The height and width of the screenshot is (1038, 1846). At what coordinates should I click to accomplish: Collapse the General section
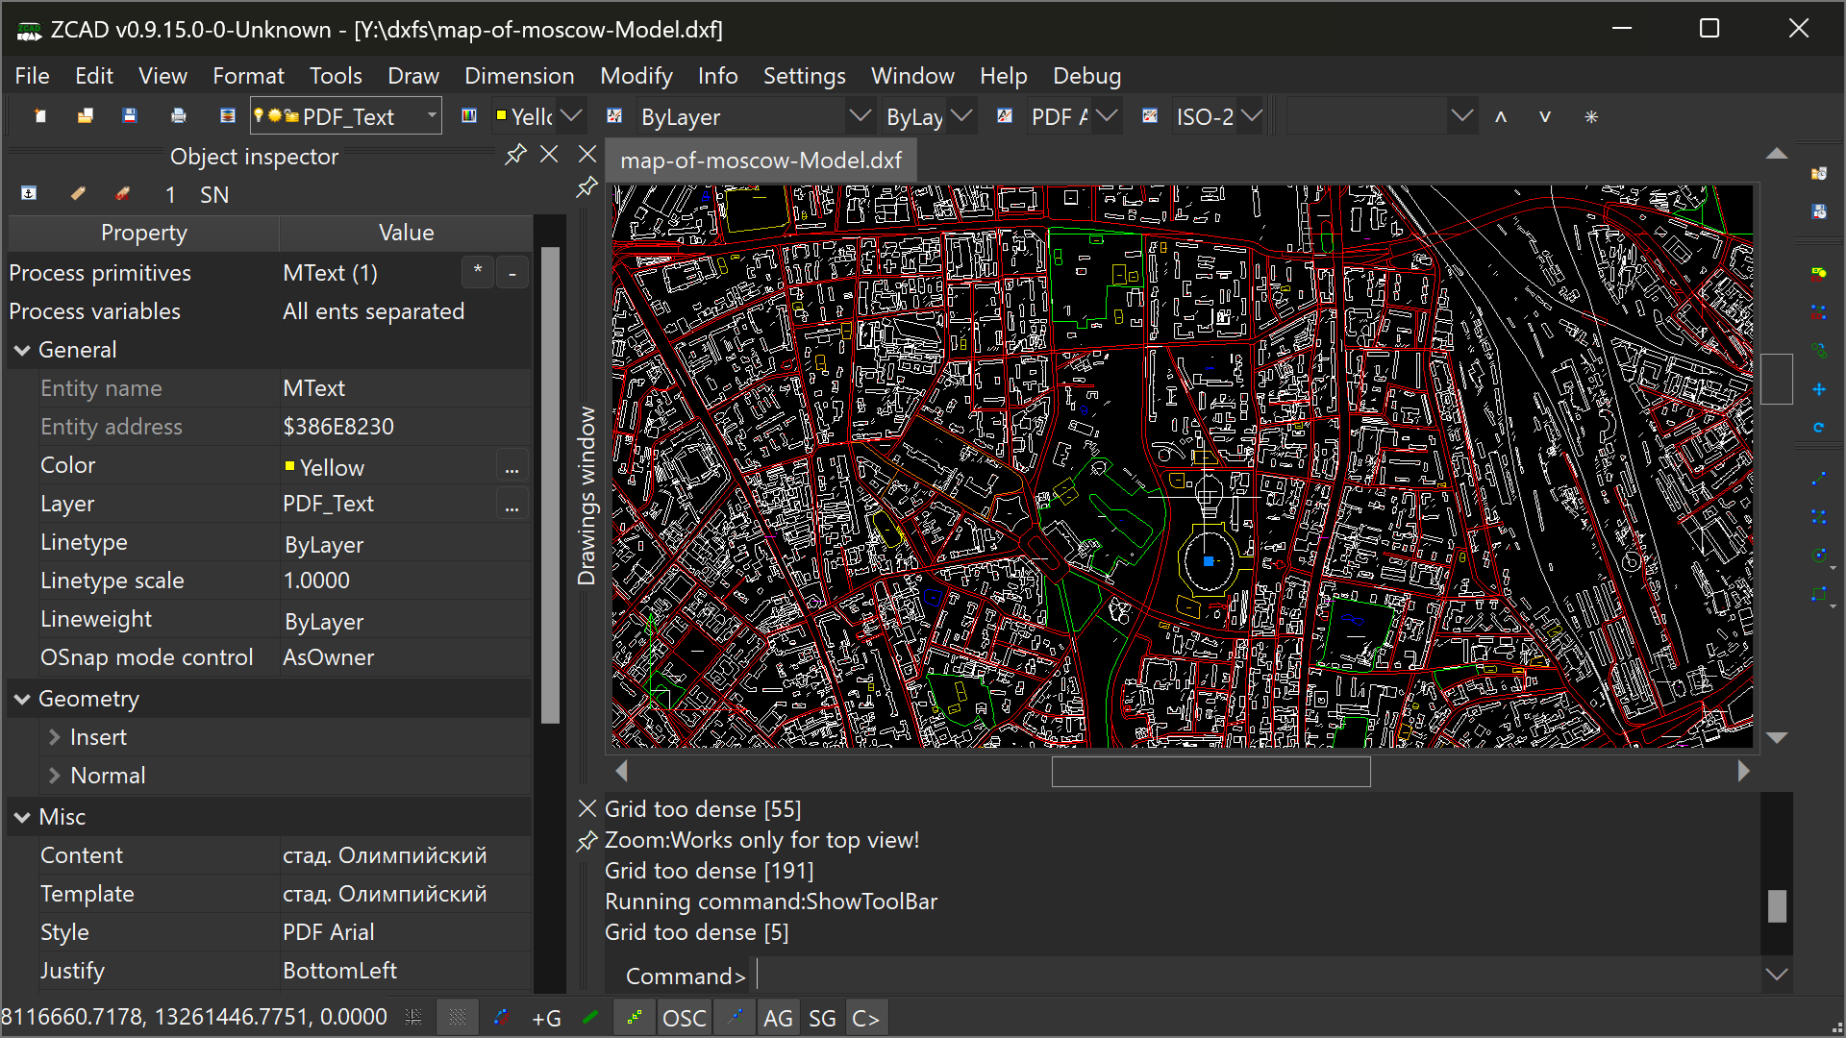click(x=22, y=351)
